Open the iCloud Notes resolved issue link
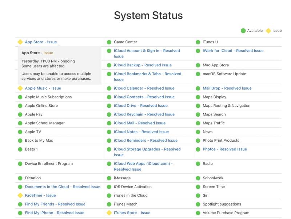291x219 pixels. coord(141,132)
